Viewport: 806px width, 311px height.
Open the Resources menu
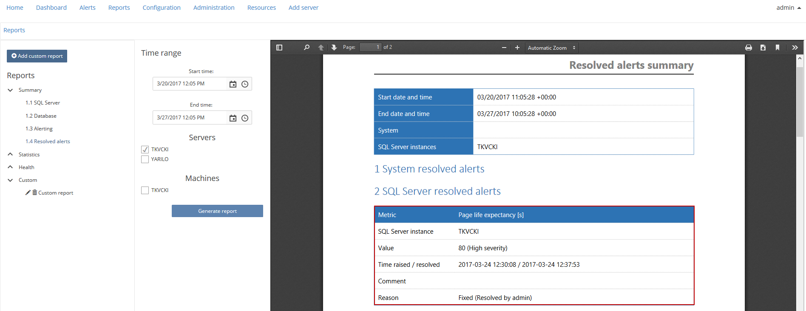pos(261,8)
